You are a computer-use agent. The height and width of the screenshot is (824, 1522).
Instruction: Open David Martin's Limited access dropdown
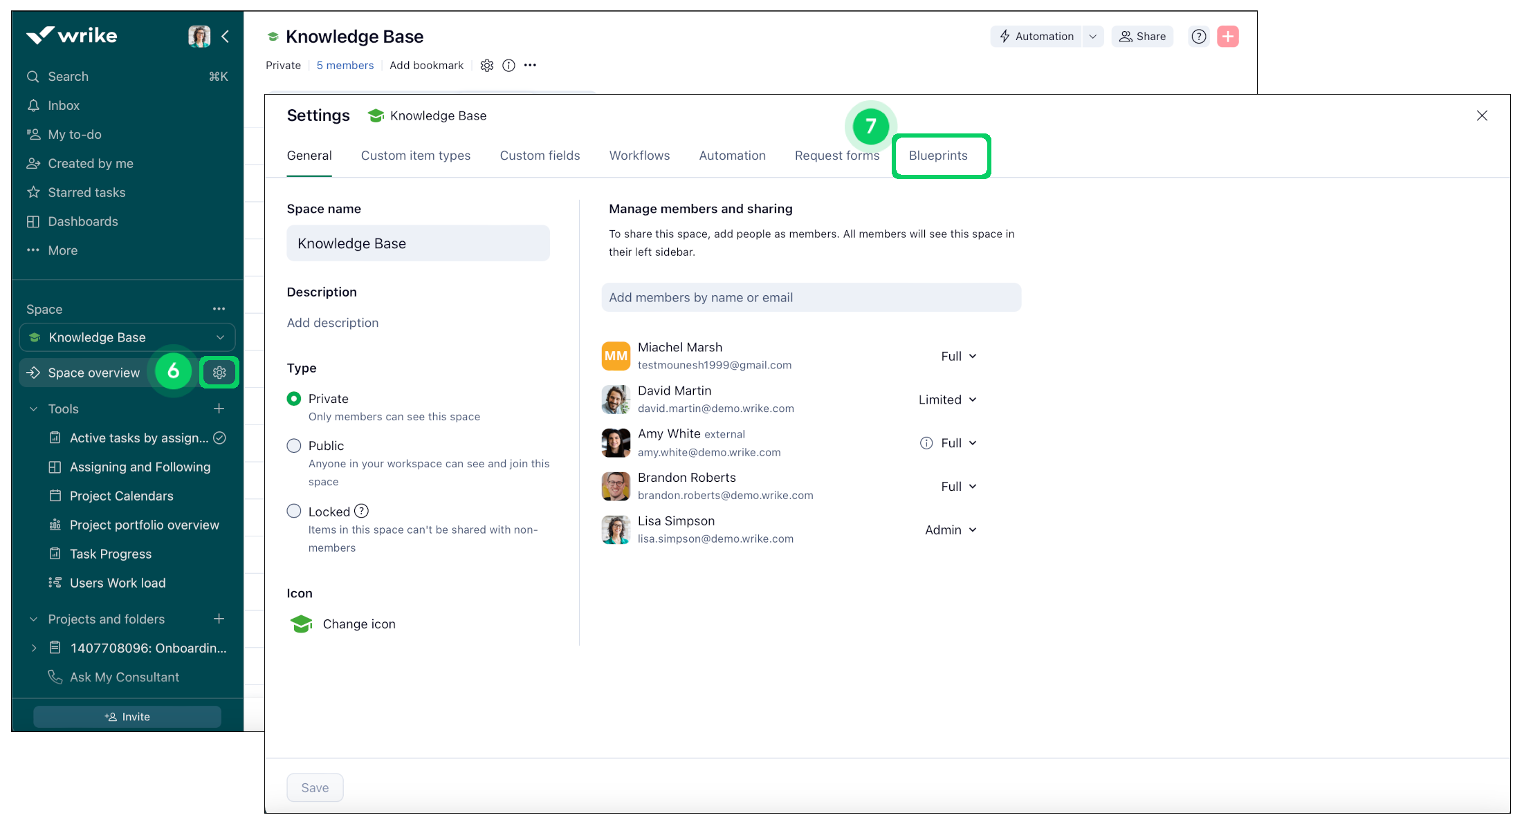tap(947, 400)
